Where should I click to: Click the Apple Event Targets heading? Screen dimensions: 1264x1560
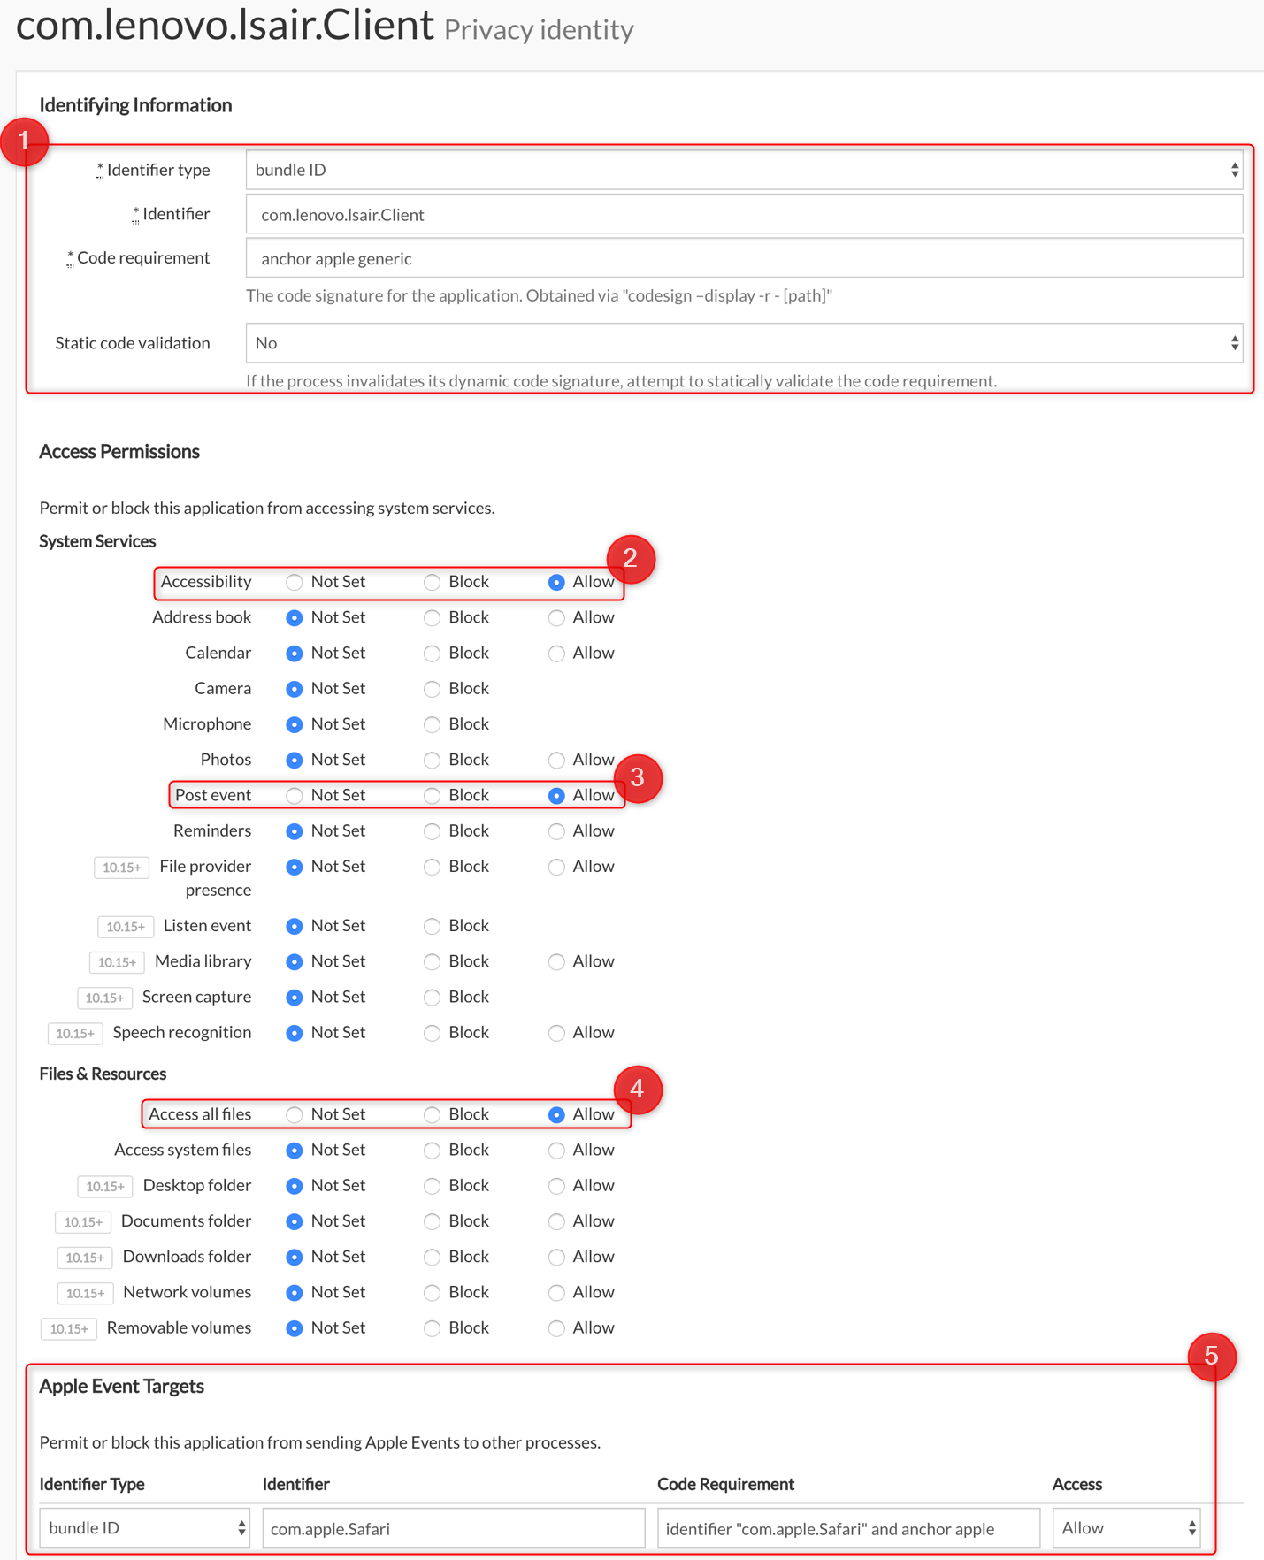pos(122,1386)
